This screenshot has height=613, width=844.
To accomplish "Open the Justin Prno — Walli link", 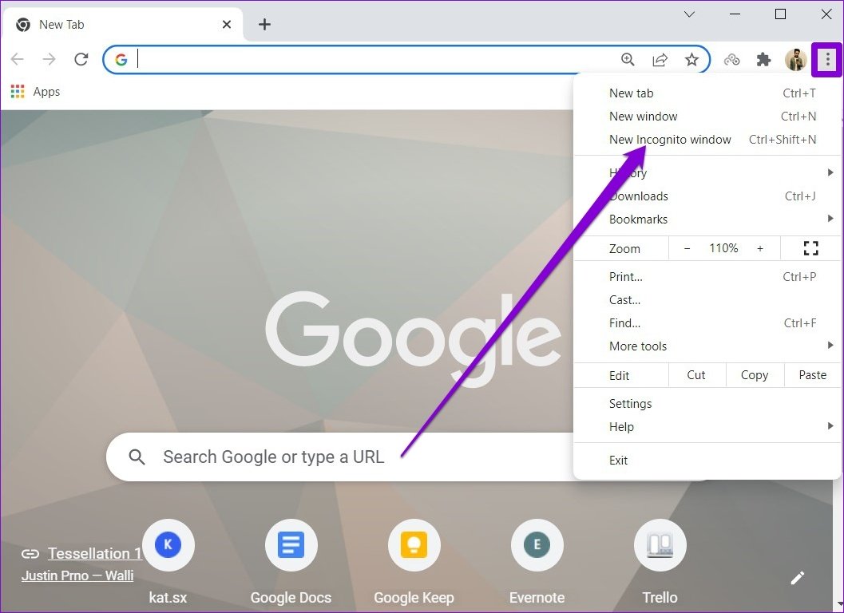I will [x=77, y=575].
